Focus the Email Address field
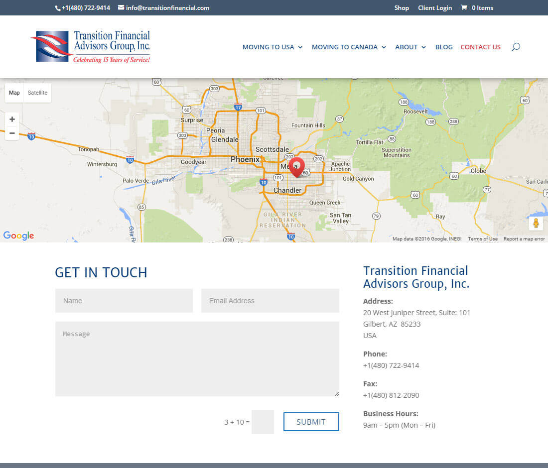 click(270, 301)
